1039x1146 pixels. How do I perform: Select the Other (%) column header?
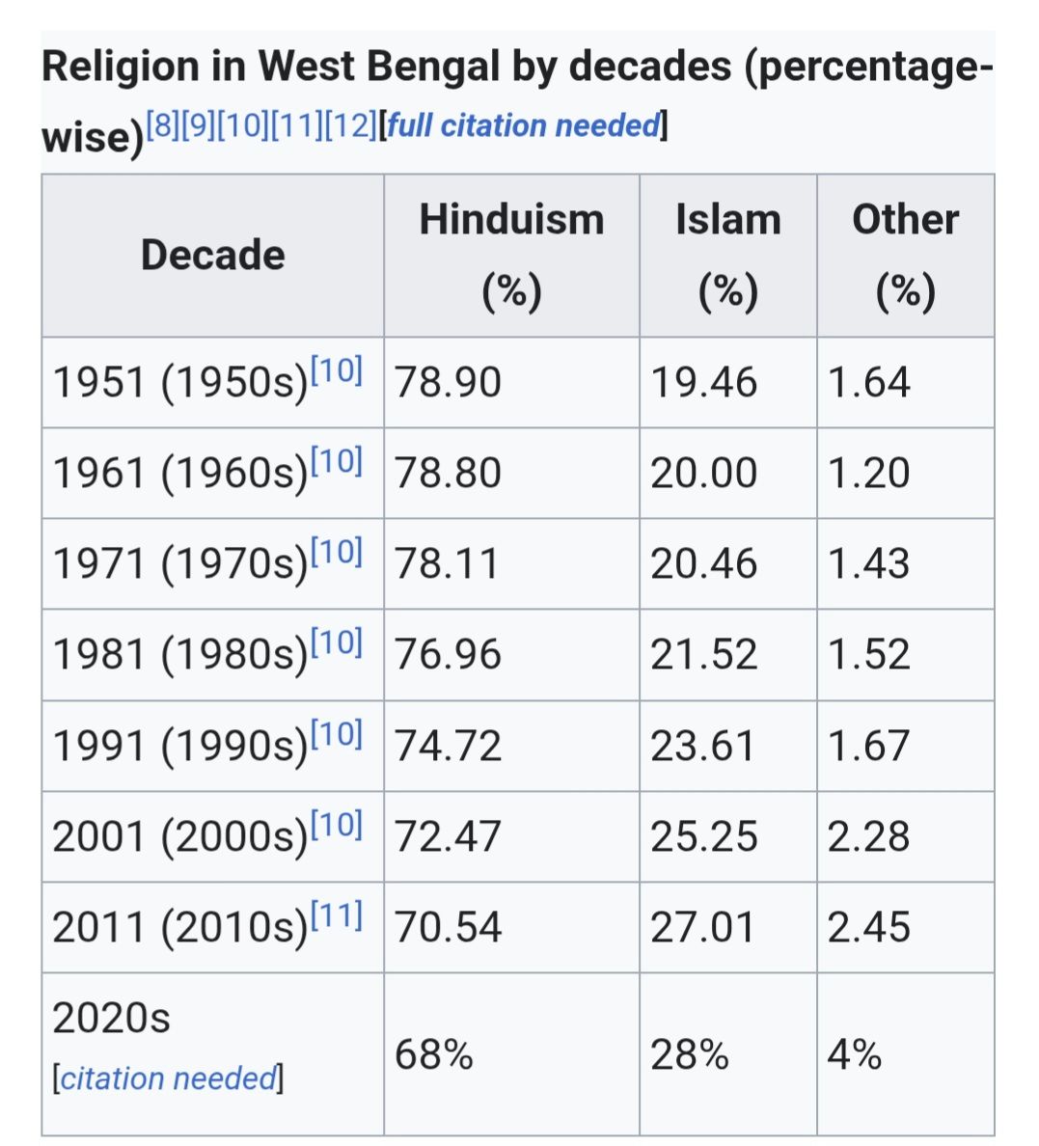click(905, 255)
